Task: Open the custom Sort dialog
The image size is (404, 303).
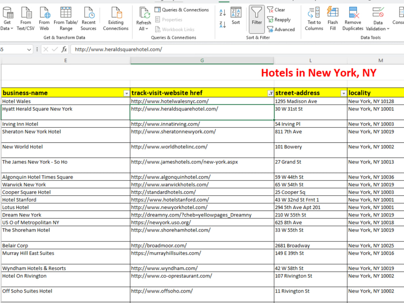Action: pyautogui.click(x=236, y=16)
